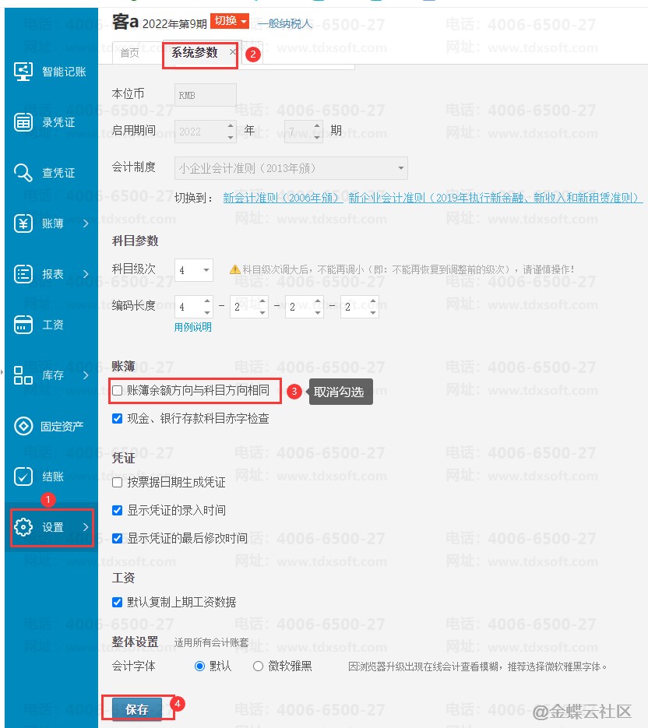Expand the 库存 submenu arrow

point(85,375)
